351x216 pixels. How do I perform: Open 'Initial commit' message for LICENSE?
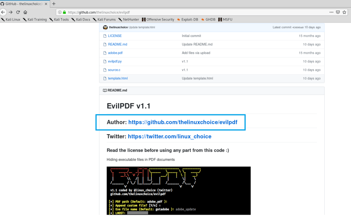[x=191, y=36]
